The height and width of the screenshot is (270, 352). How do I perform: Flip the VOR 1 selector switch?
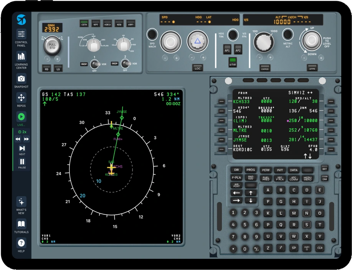95,64
